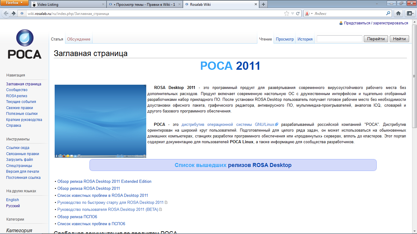Click the Перейти button
The image size is (417, 234).
[x=376, y=39]
